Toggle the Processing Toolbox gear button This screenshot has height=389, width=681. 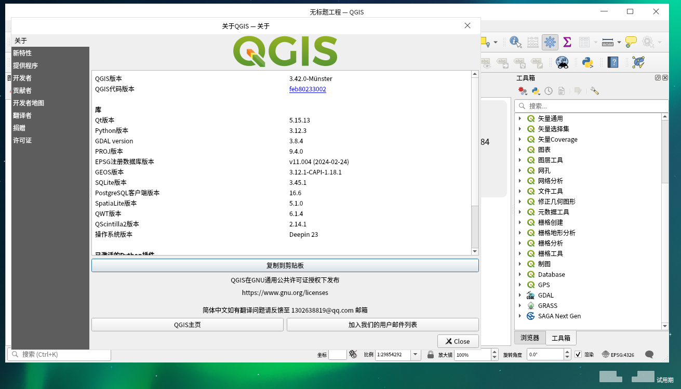pos(550,42)
